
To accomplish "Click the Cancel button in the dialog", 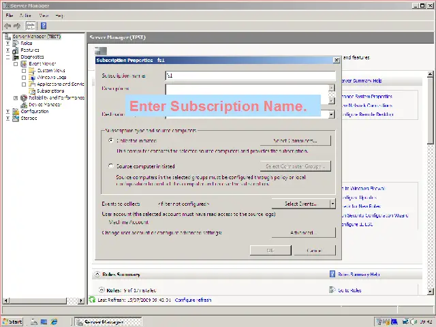I will [x=315, y=250].
